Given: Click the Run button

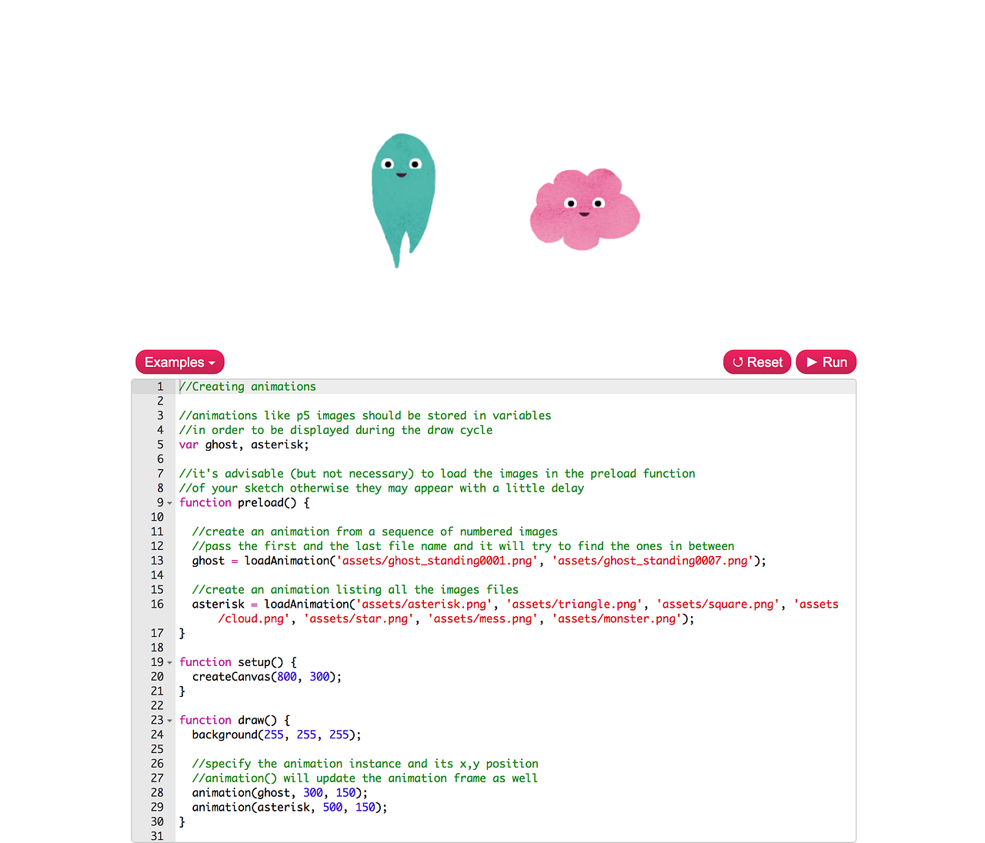Looking at the screenshot, I should click(826, 362).
